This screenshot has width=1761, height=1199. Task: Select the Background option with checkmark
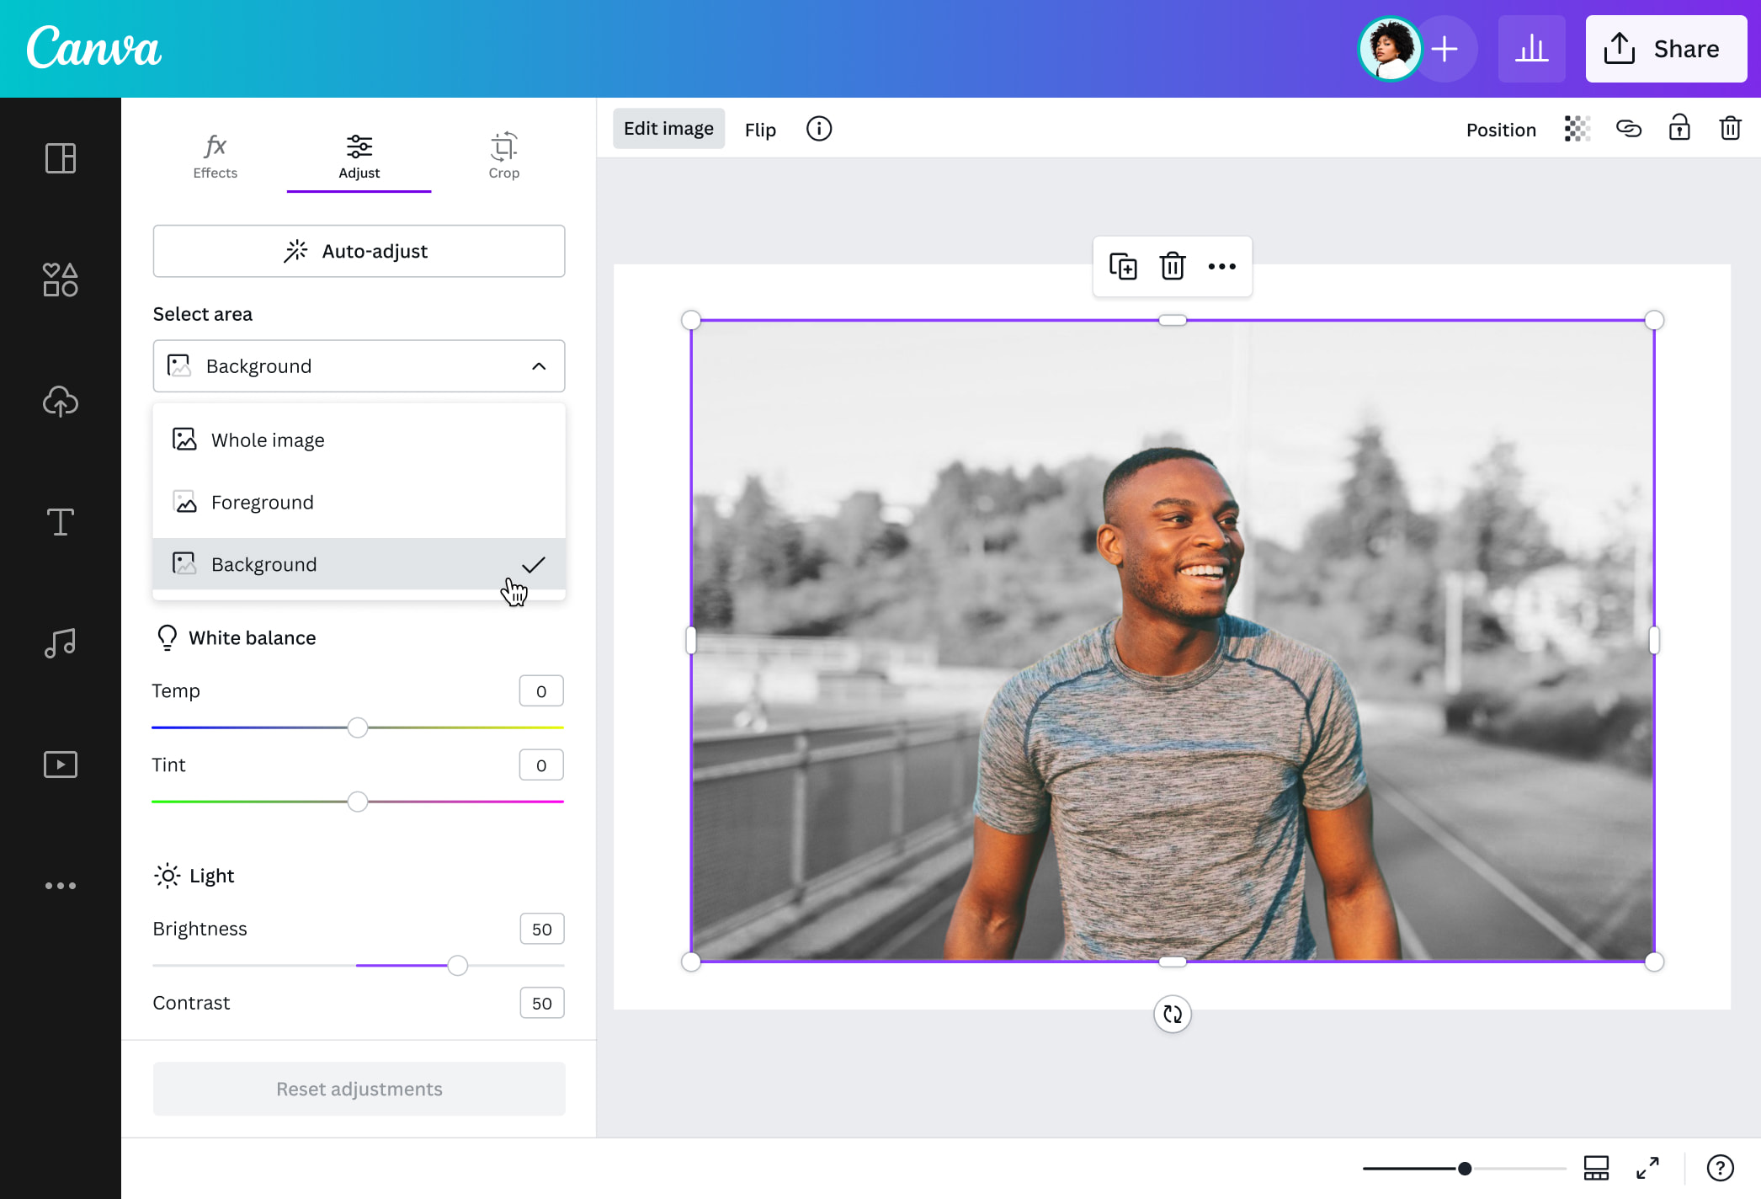point(359,564)
